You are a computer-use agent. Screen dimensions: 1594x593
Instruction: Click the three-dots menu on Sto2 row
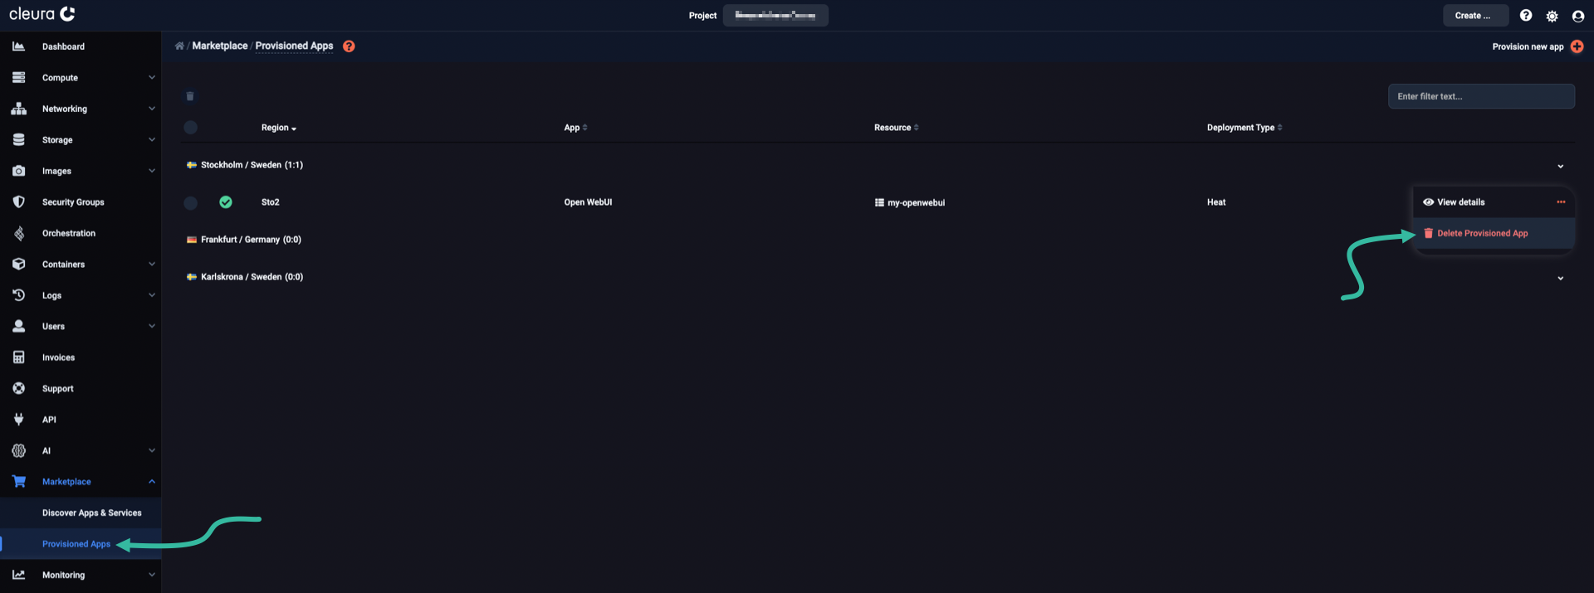(1561, 202)
